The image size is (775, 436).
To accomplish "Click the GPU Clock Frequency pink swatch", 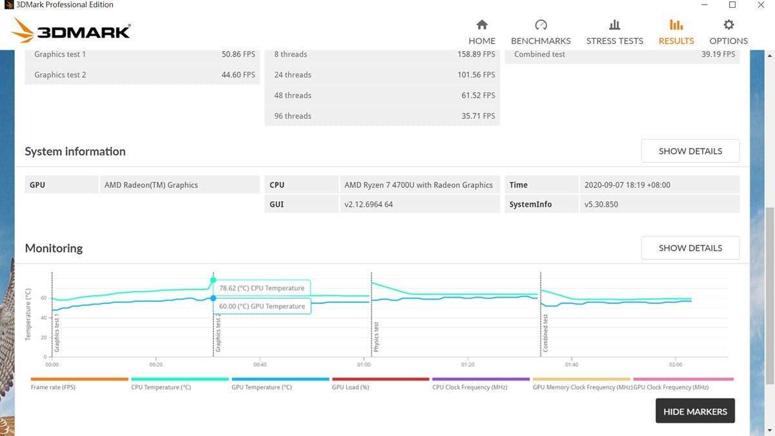I will (683, 379).
